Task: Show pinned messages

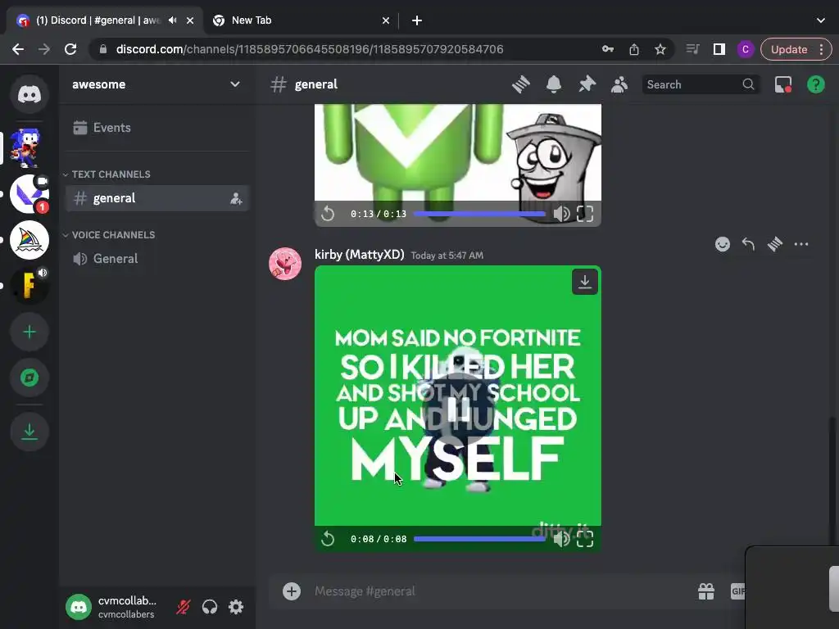Action: coord(587,84)
